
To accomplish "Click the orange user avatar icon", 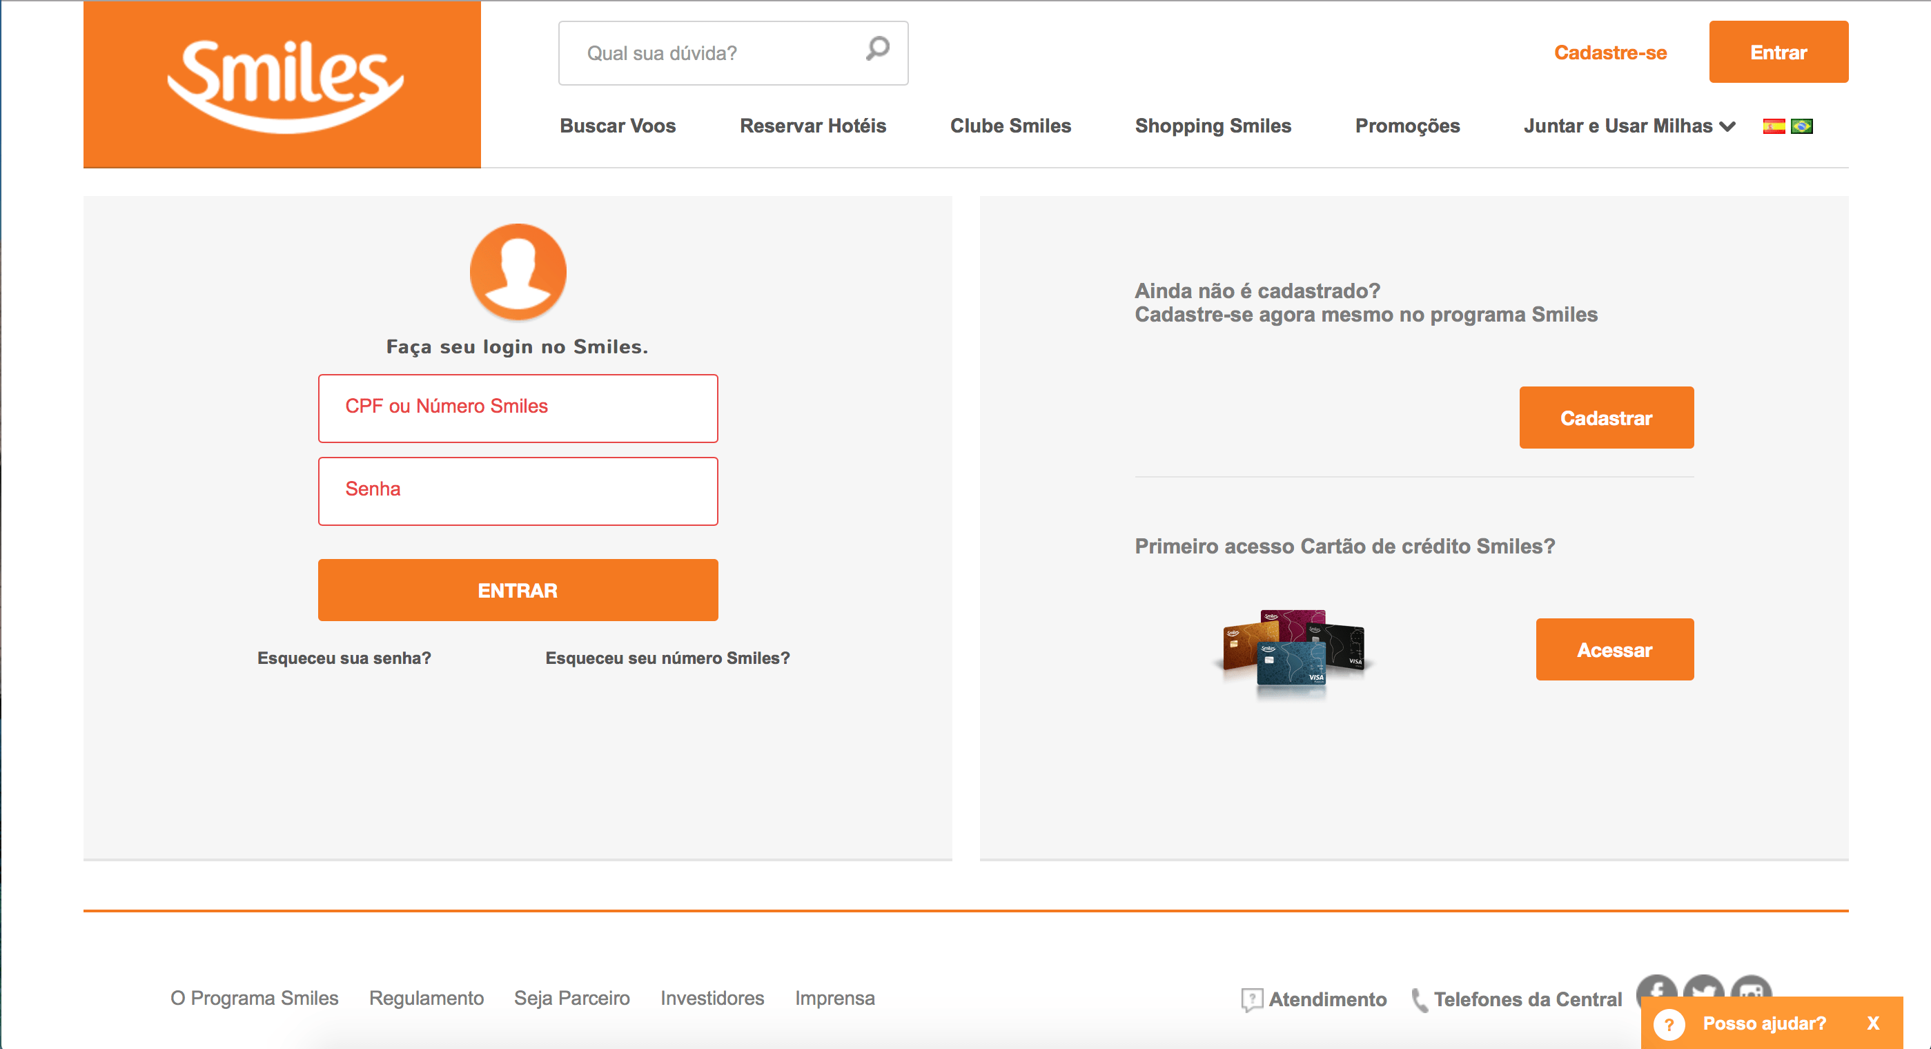I will pyautogui.click(x=518, y=271).
